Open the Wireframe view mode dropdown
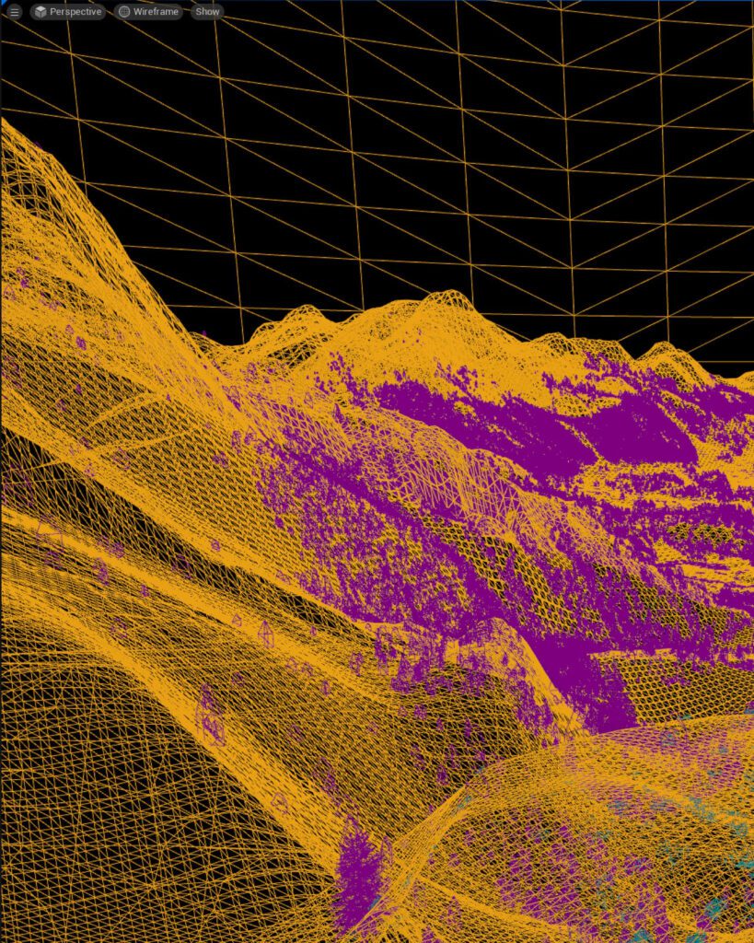Screen dimensions: 754x943 tap(149, 12)
